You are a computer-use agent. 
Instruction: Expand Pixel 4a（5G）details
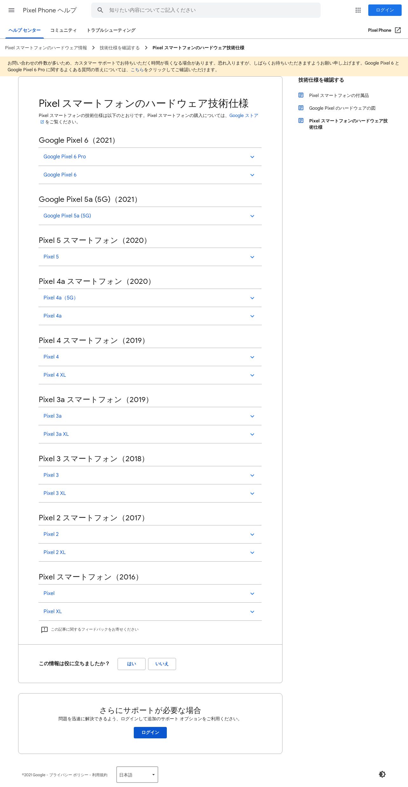(x=150, y=298)
